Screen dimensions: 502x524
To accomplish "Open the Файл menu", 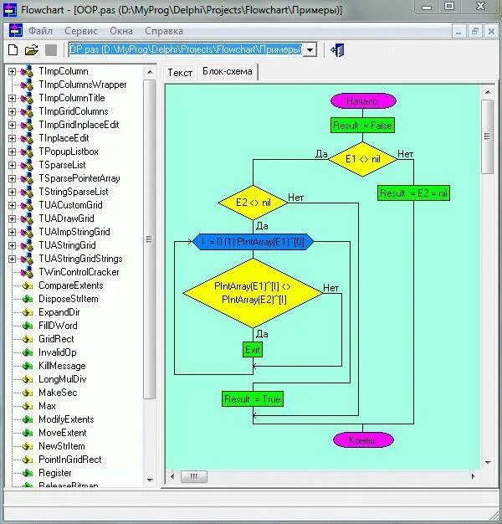I will click(40, 31).
